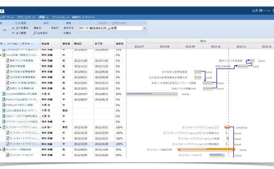Click the ガントチャートのガイド Gantt progress bar
The width and height of the screenshot is (274, 169).
pos(217,155)
